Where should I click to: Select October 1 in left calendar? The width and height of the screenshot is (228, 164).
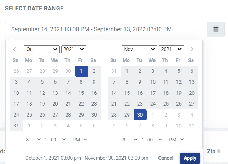[81, 71]
